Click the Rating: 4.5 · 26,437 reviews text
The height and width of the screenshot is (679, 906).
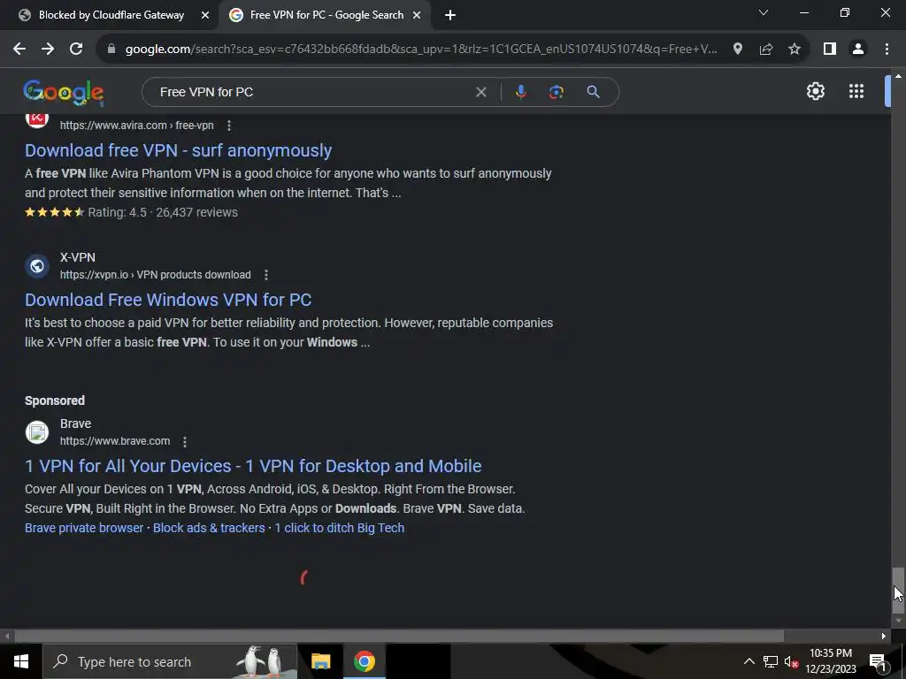click(x=163, y=212)
